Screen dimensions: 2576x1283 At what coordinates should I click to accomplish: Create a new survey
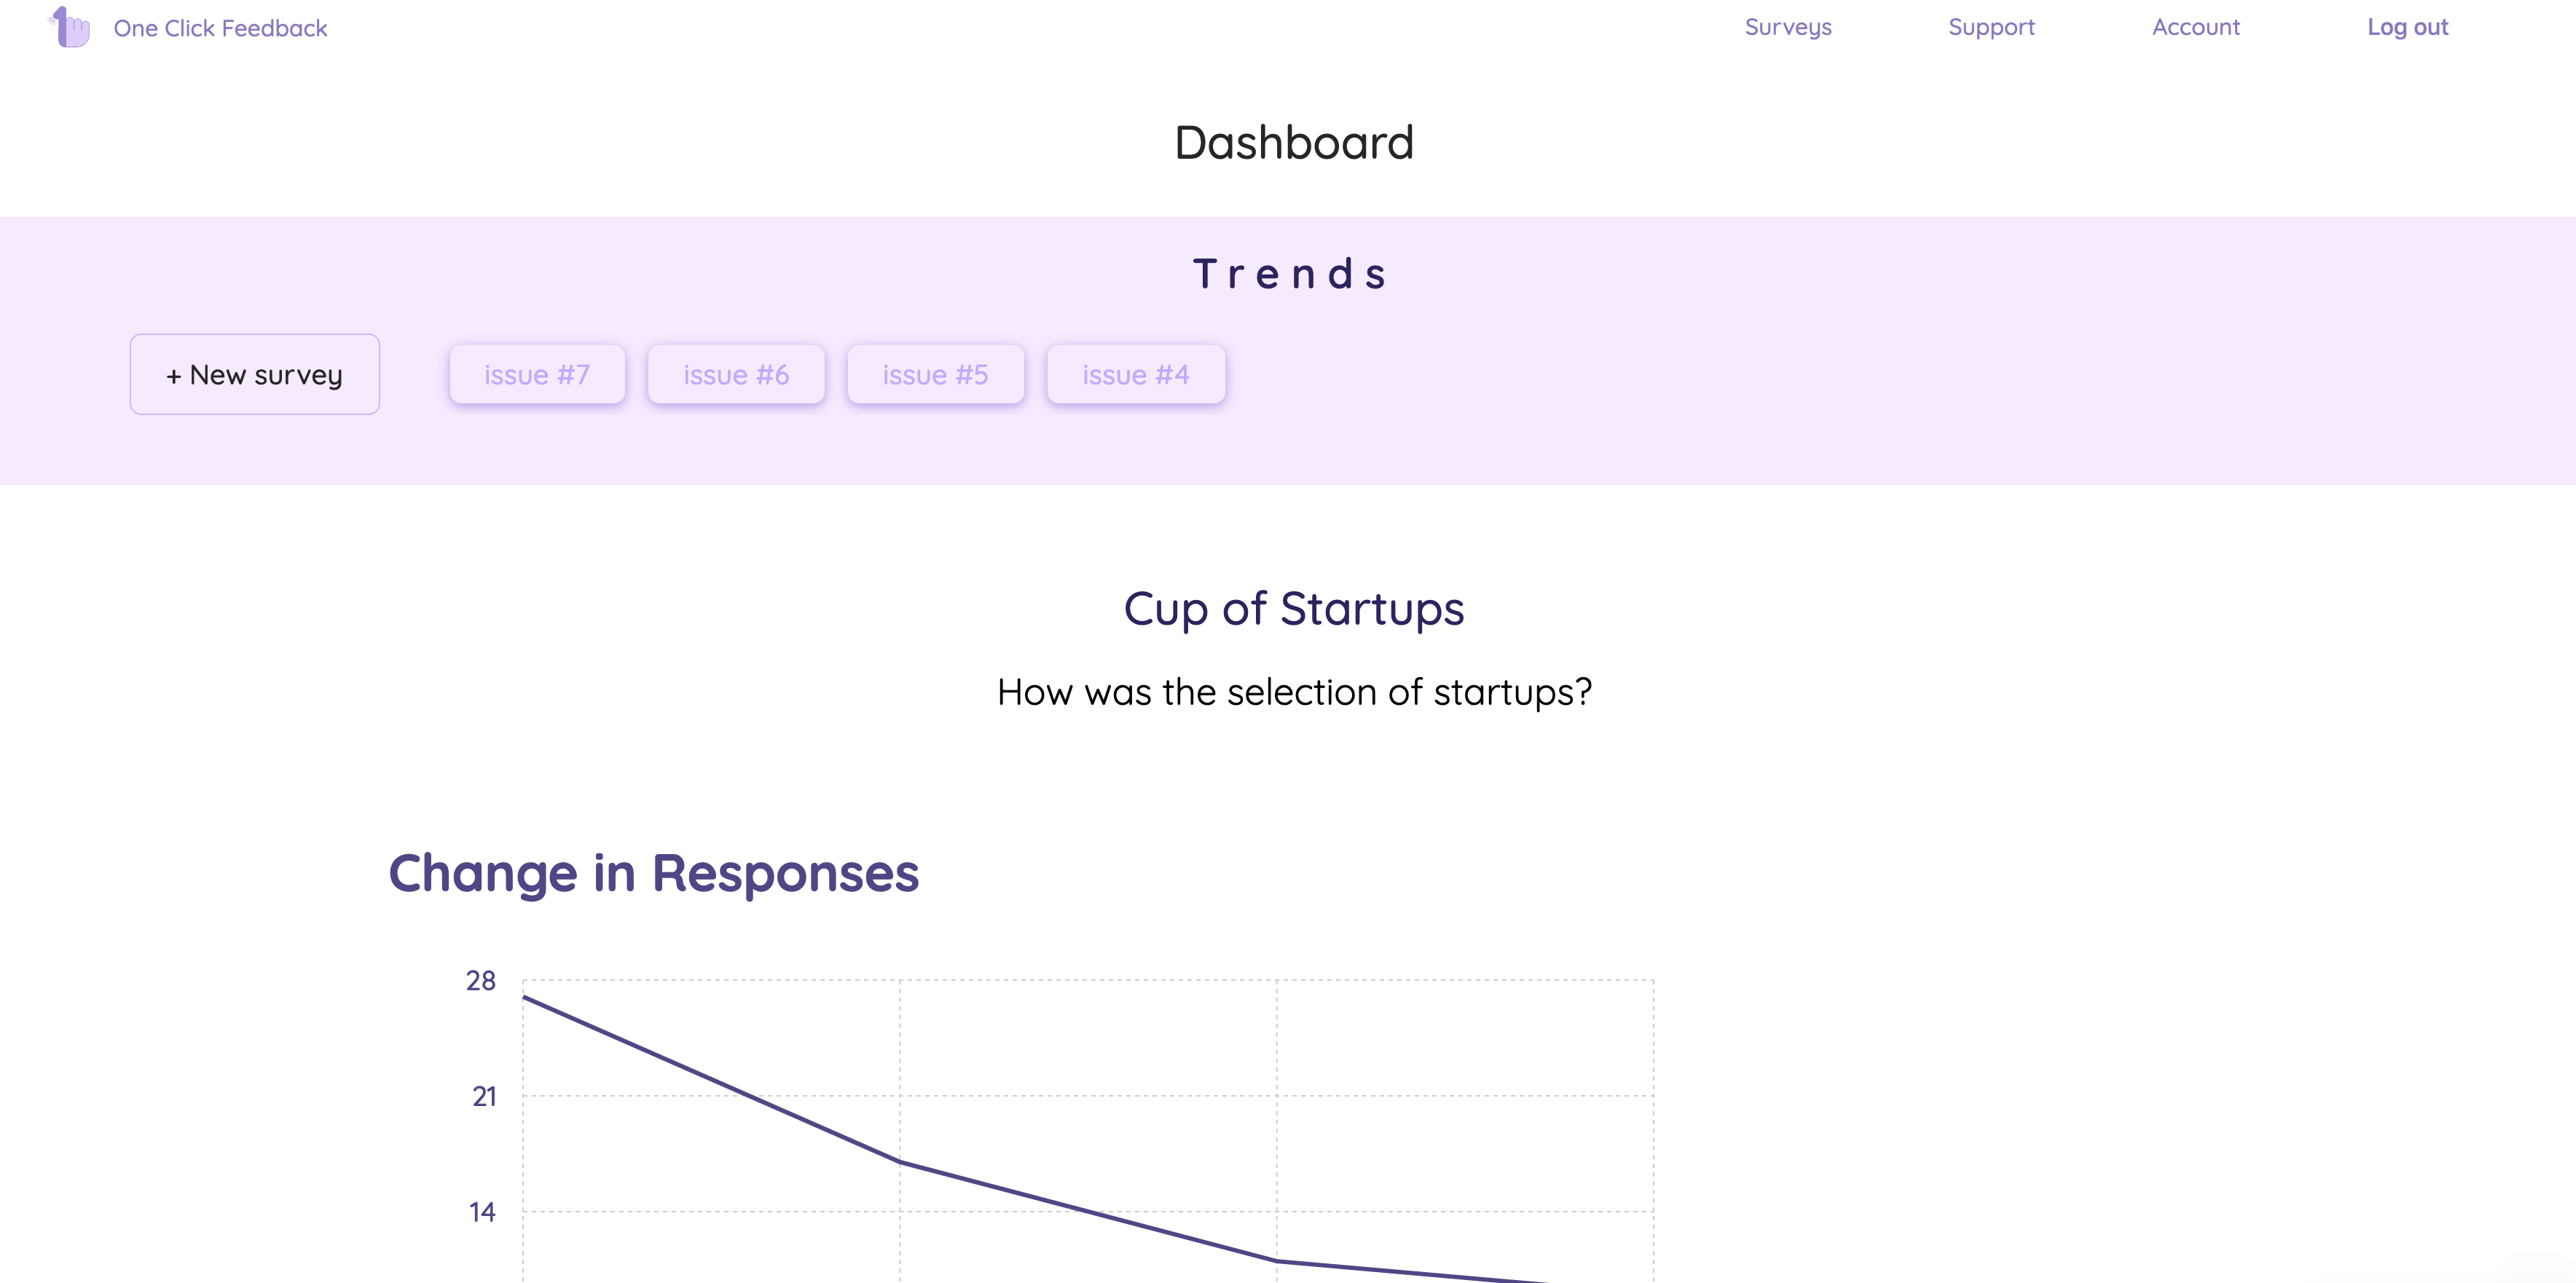click(254, 375)
